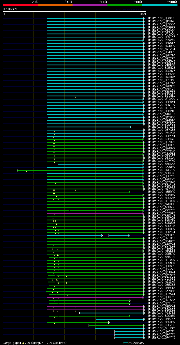Screen dimensions: 180x345
Task: Open hit UniRef100_Q9FXK8
Action: coord(161,74)
